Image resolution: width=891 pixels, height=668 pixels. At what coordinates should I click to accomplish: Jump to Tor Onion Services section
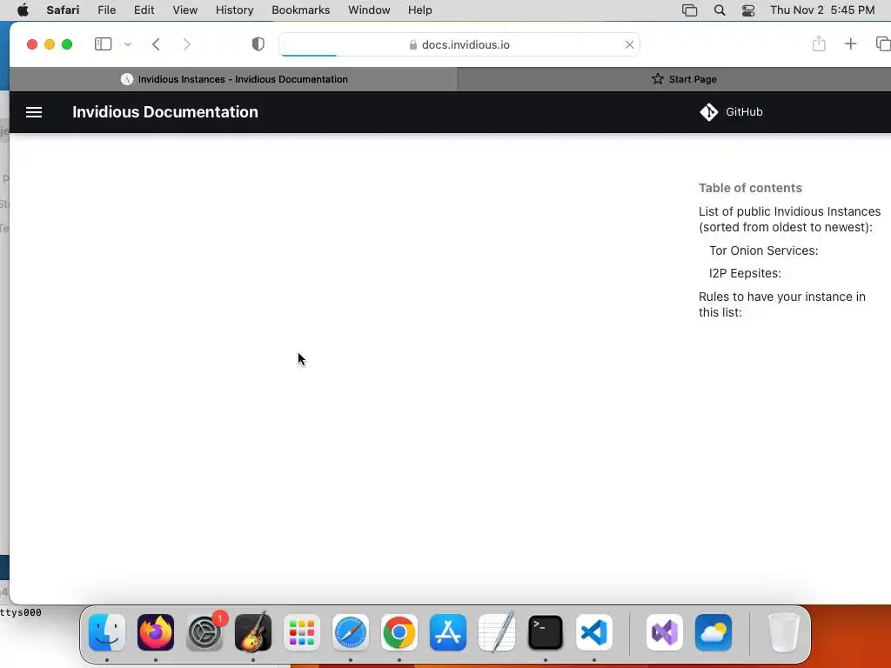tap(763, 250)
